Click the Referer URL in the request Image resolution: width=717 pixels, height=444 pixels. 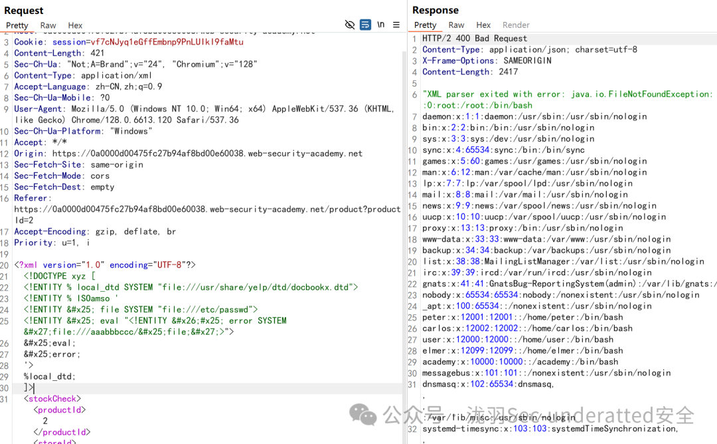coord(207,215)
